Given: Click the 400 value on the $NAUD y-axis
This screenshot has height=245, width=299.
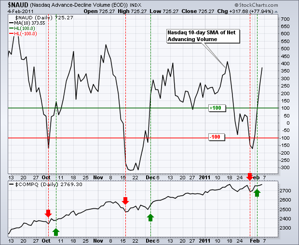Looking at the screenshot, I should (285, 63).
